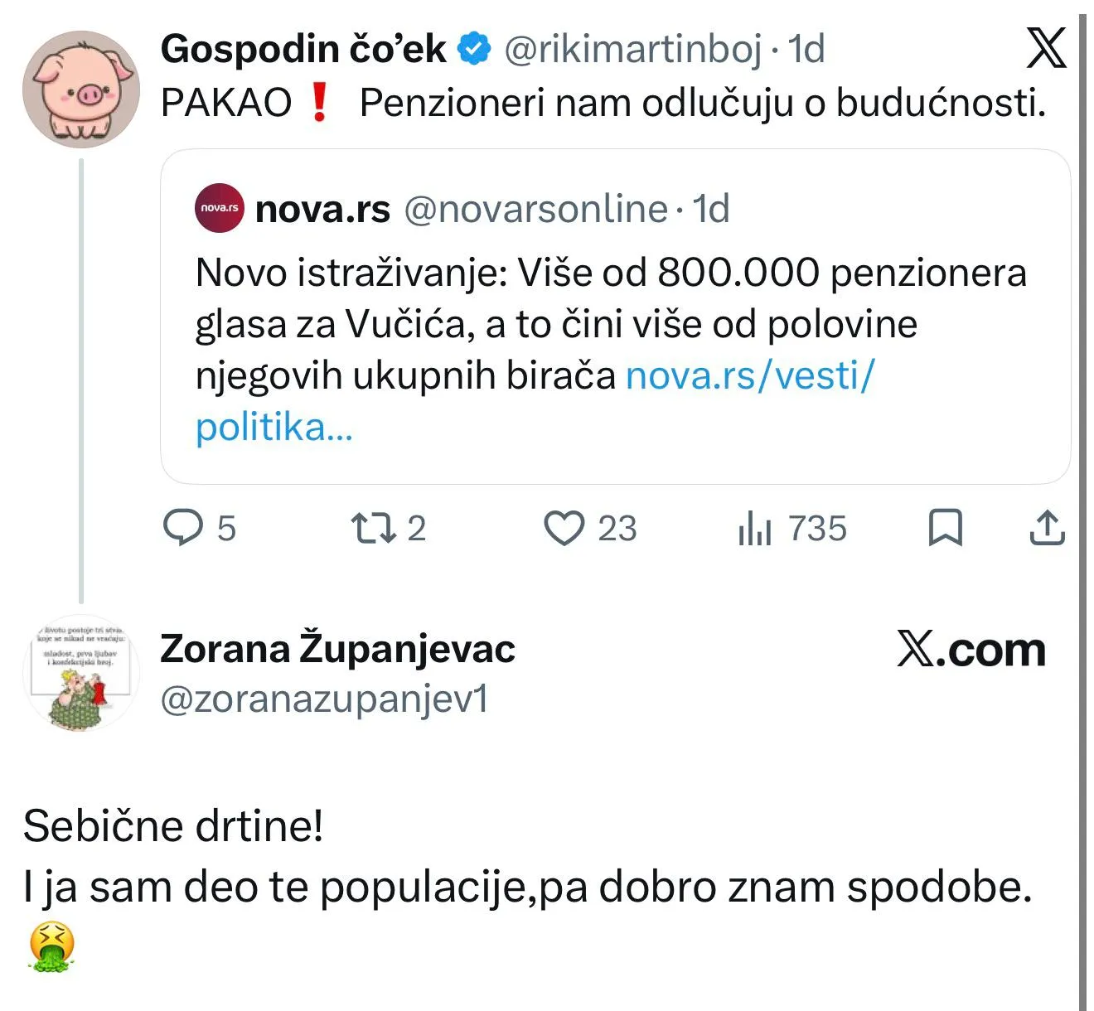Open the quoted nova.rs tweet card
This screenshot has height=1011, width=1094.
pos(615,317)
